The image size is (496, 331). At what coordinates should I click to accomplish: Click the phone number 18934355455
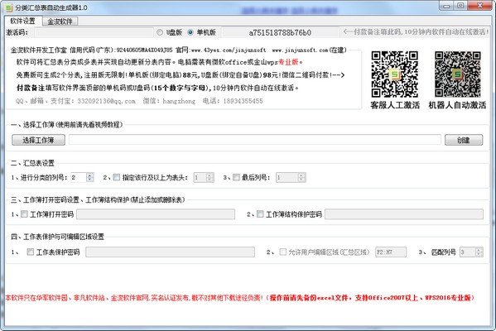click(x=243, y=101)
